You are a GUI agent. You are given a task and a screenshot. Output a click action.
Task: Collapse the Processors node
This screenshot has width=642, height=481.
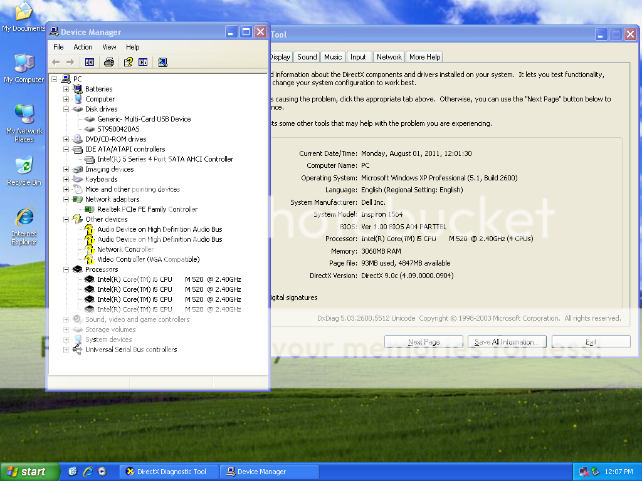66,269
